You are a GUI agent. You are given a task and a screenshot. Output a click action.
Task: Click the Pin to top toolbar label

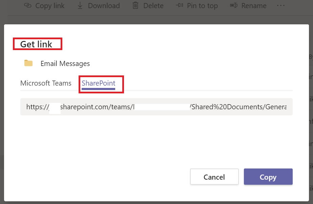[202, 6]
